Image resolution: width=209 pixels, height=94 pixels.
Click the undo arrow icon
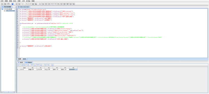point(27,4)
